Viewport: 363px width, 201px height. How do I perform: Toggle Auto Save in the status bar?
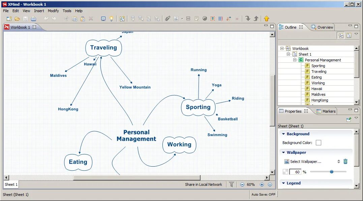click(263, 195)
